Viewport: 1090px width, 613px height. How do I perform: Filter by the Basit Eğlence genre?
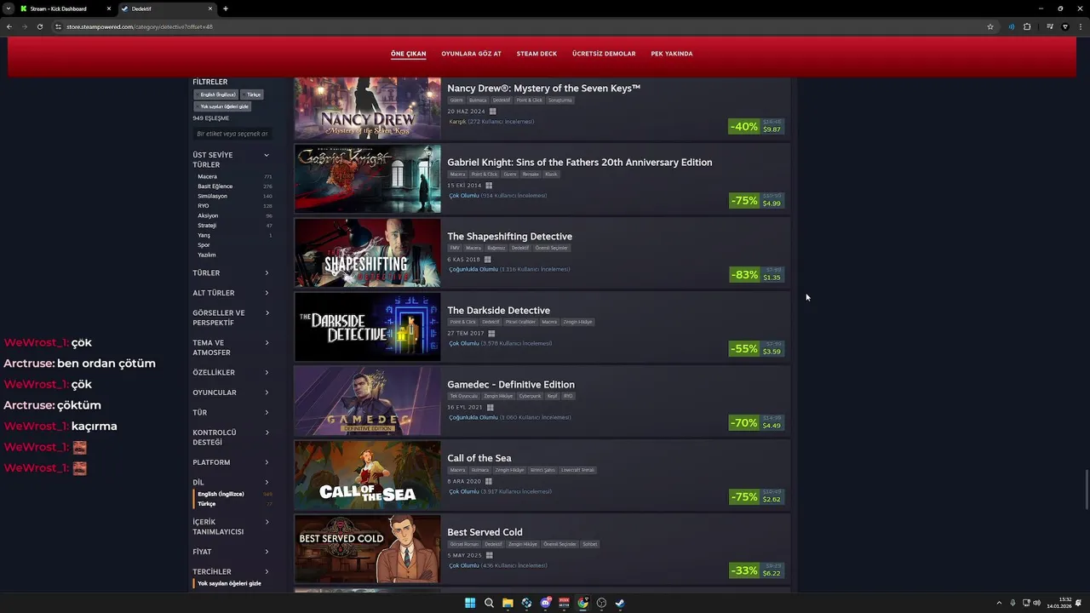tap(215, 186)
